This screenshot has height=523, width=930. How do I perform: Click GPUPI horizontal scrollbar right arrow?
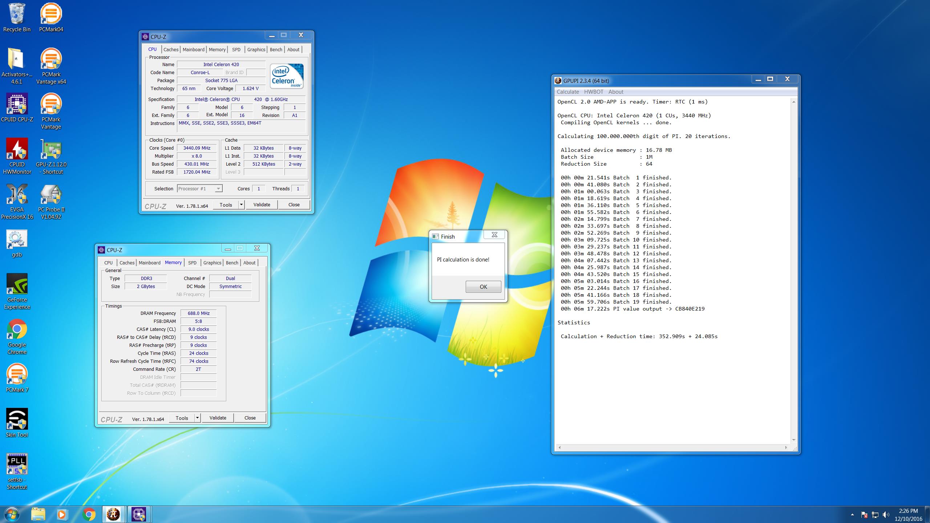(x=787, y=447)
